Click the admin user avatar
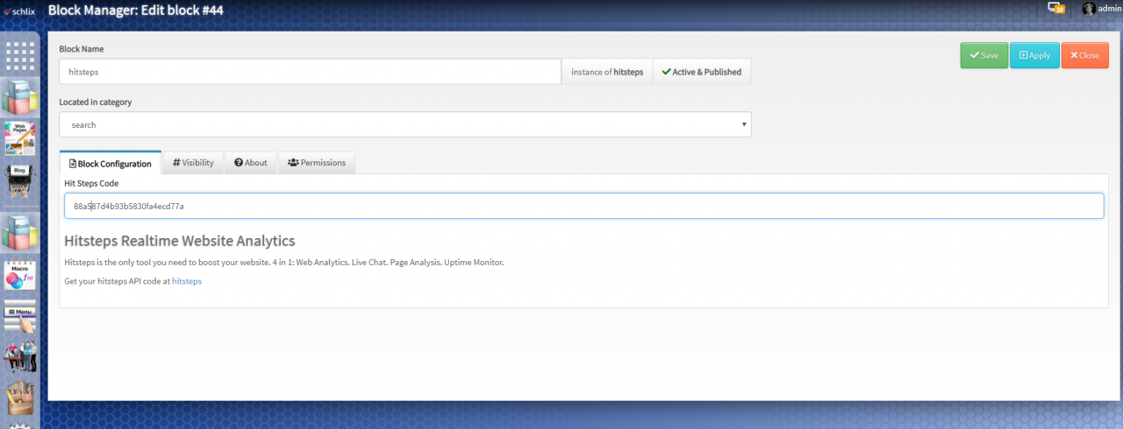The width and height of the screenshot is (1123, 429). pos(1089,9)
